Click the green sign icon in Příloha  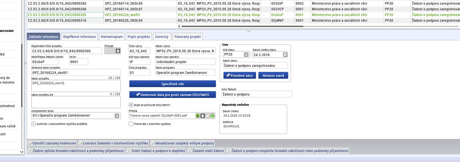[198, 116]
